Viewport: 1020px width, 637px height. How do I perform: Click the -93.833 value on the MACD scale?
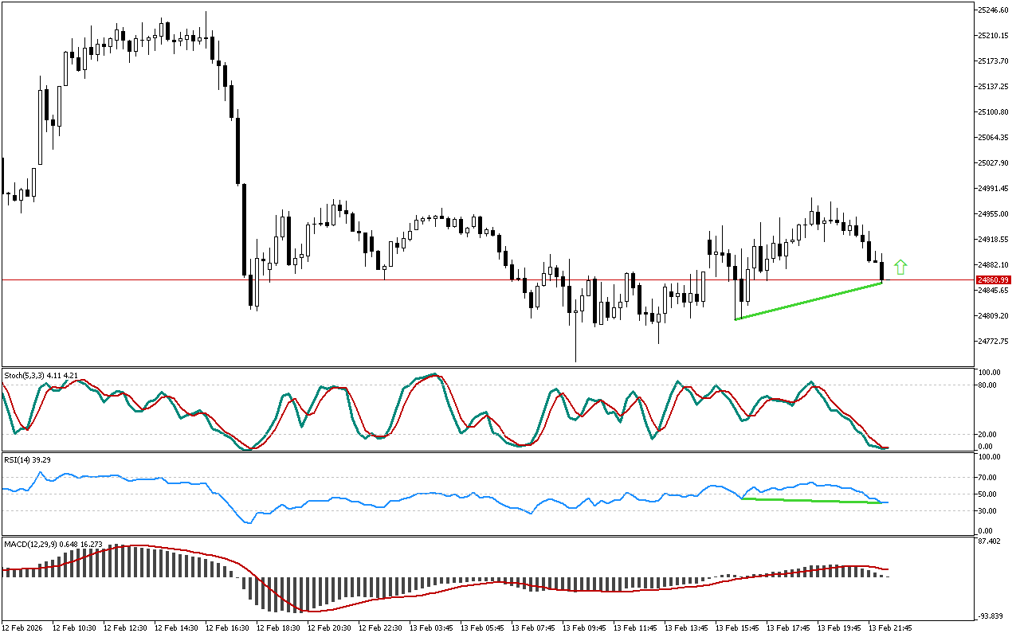pos(991,616)
